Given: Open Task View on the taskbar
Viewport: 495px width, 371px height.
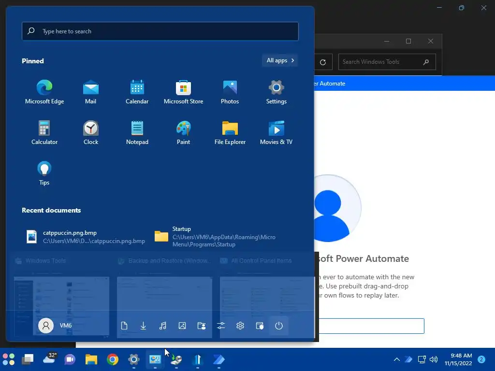Looking at the screenshot, I should 28,359.
